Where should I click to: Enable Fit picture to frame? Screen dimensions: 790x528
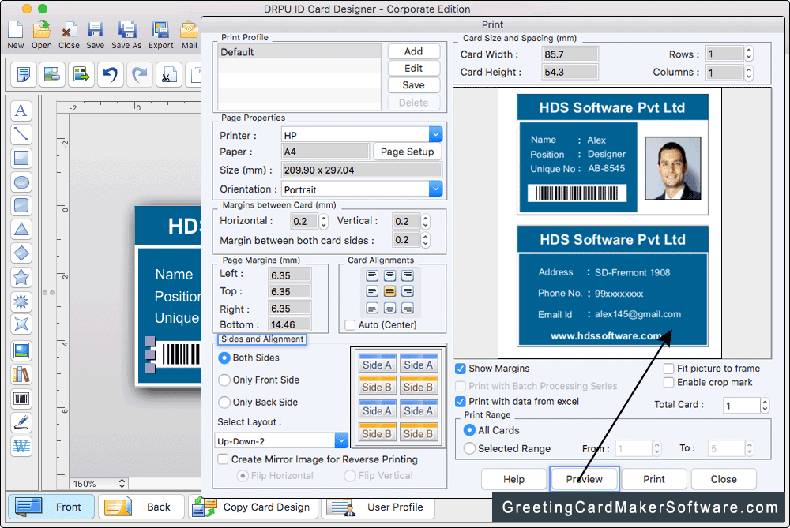pos(668,369)
